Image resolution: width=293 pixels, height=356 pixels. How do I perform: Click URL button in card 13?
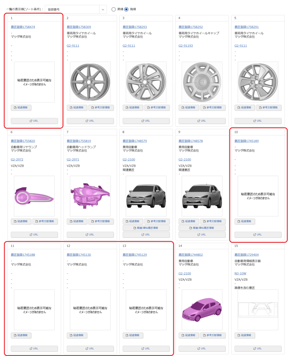[146, 349]
